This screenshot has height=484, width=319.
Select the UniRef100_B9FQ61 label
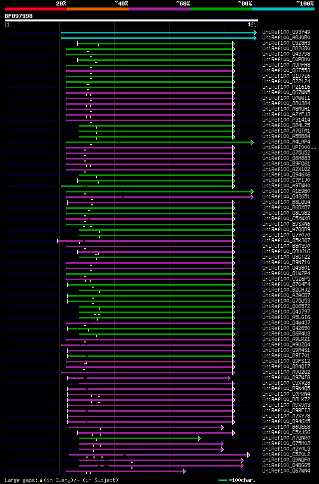(286, 163)
